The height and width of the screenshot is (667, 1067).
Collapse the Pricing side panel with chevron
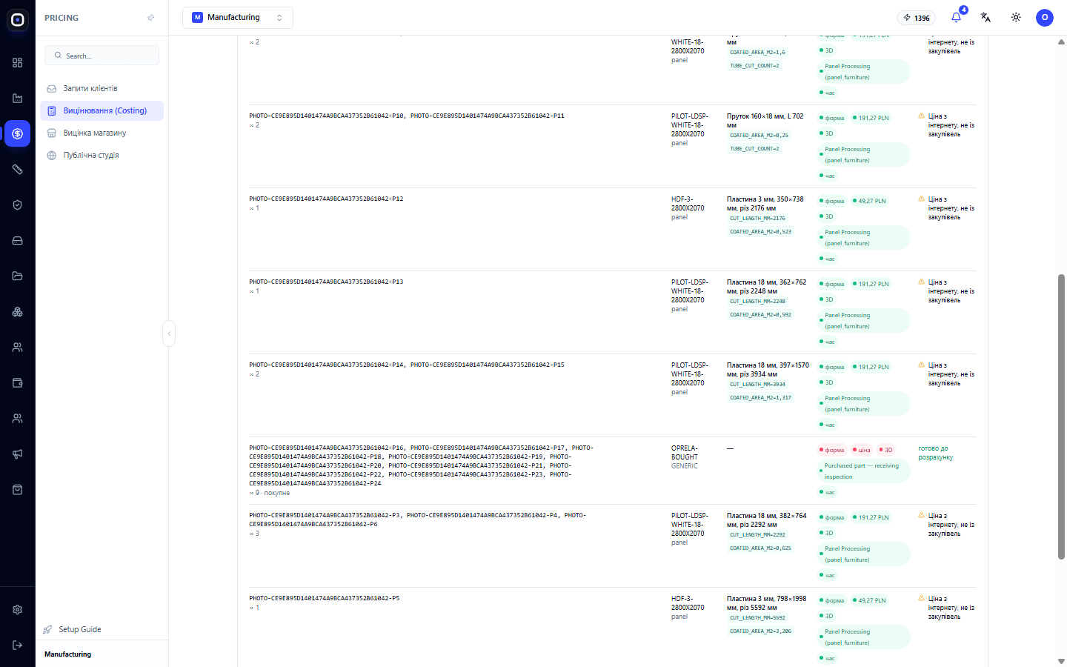pos(169,333)
